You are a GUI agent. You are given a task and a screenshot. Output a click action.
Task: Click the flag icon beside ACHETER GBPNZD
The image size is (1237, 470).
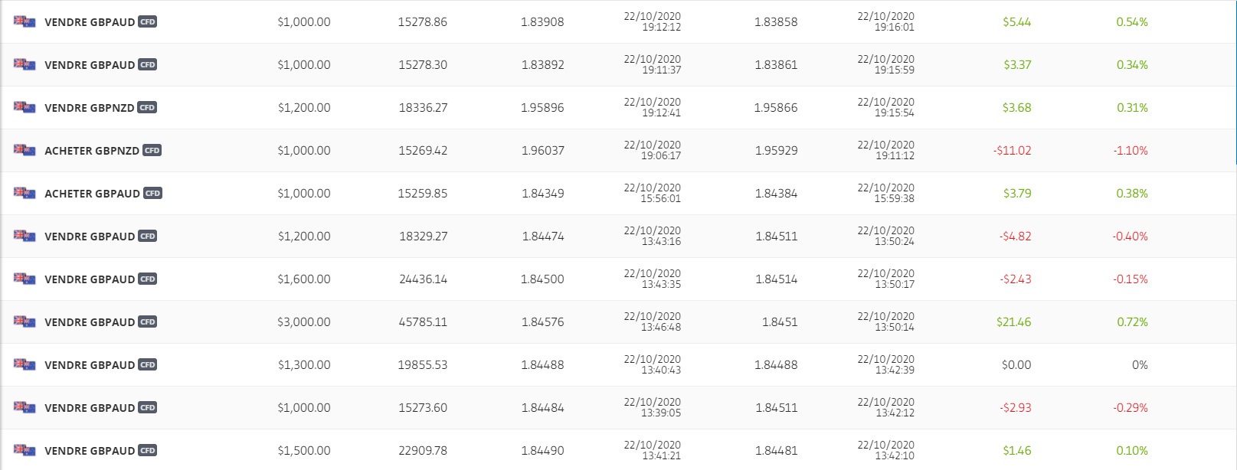(25, 150)
